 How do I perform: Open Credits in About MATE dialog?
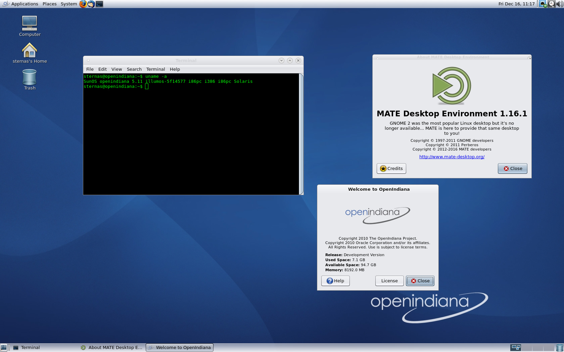coord(391,169)
